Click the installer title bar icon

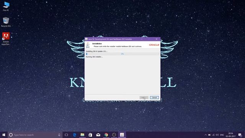tap(86, 39)
